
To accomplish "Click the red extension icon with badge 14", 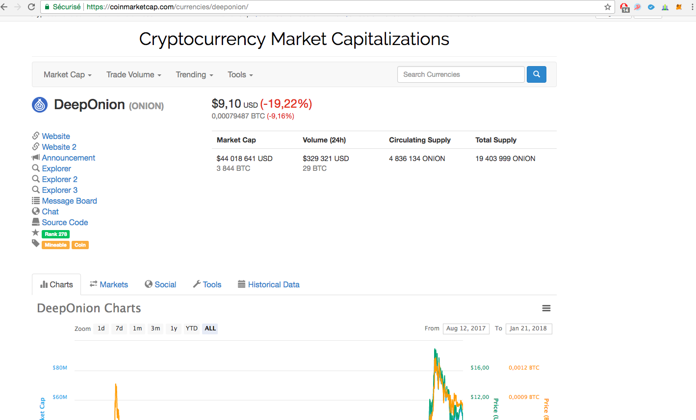I will tap(624, 7).
